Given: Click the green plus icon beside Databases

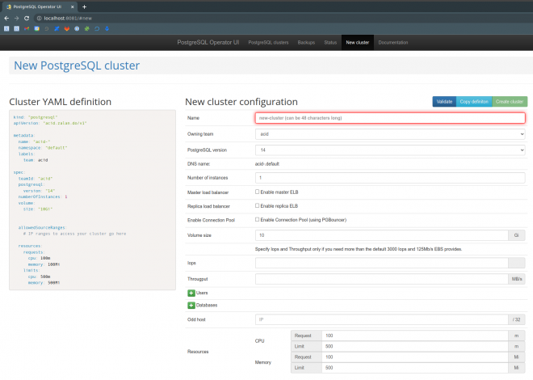Looking at the screenshot, I should tap(191, 305).
